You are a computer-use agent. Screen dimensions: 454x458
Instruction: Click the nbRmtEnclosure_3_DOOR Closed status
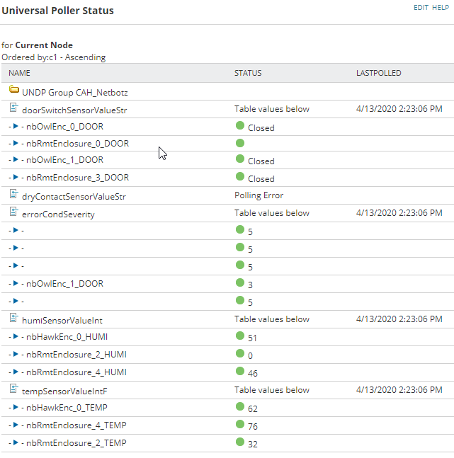point(261,179)
